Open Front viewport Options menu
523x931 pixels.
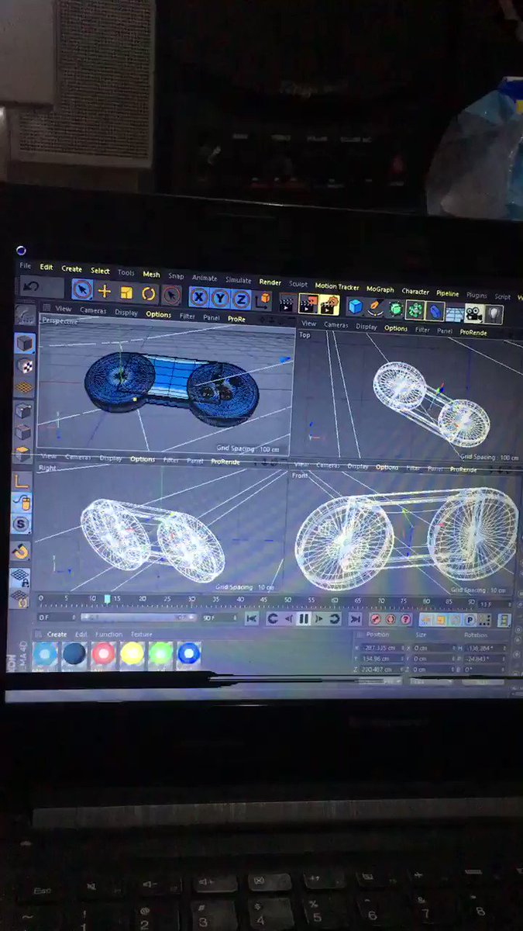(x=387, y=467)
